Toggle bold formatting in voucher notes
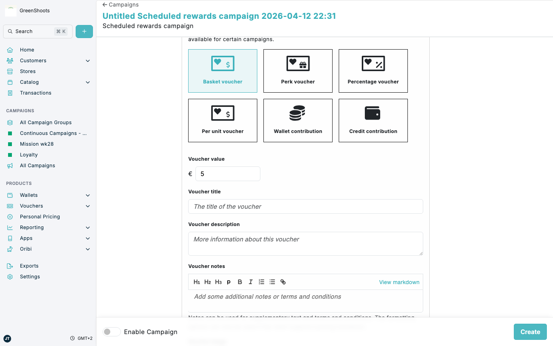Screen dimensions: 553x346 [240, 282]
